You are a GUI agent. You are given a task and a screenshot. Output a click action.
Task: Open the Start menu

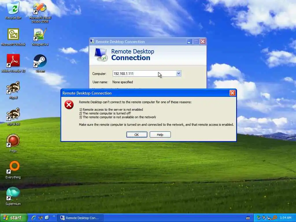click(14, 218)
